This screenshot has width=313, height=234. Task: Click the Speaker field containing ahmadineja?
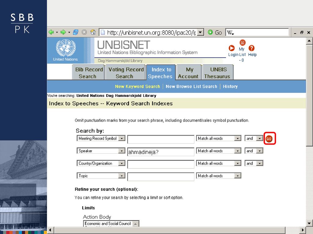pyautogui.click(x=161, y=152)
